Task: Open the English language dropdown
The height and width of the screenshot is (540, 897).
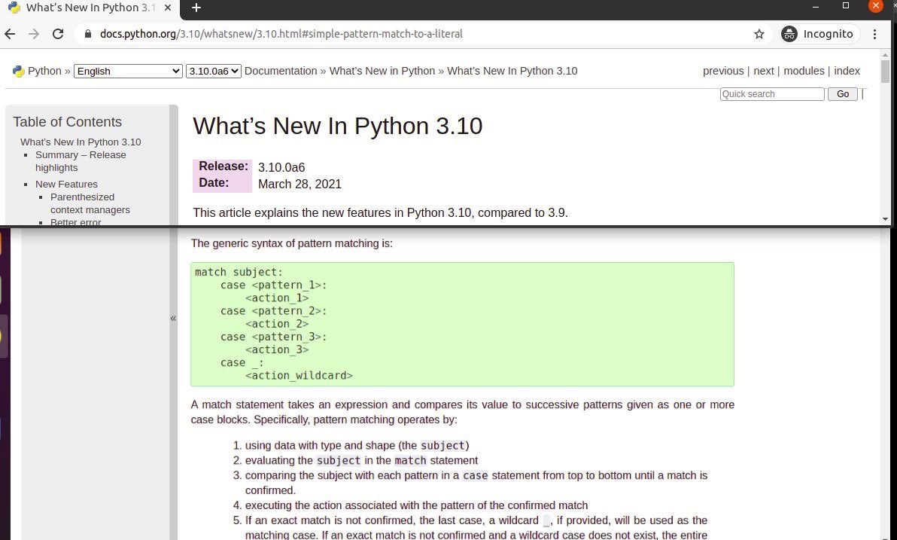Action: pos(128,71)
